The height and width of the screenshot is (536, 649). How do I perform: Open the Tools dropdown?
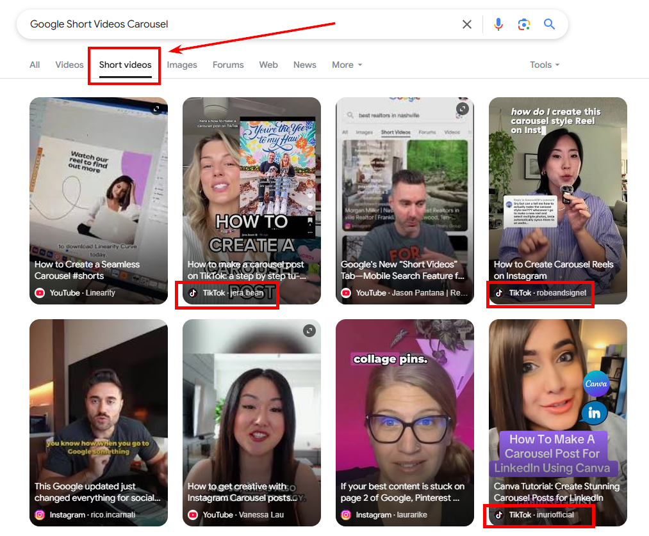[x=545, y=65]
